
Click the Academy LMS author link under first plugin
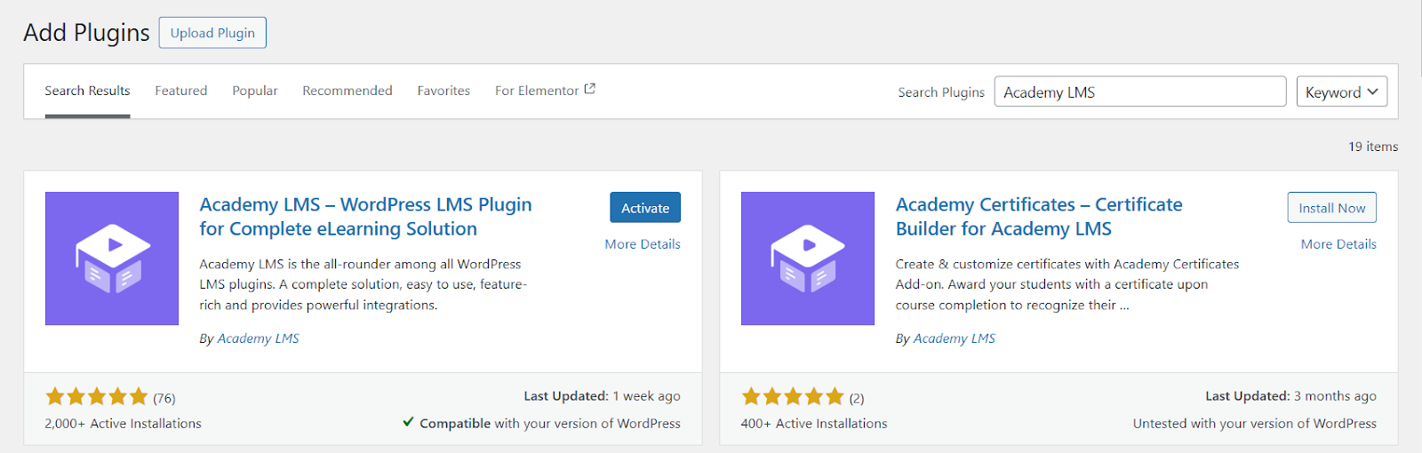(x=259, y=338)
